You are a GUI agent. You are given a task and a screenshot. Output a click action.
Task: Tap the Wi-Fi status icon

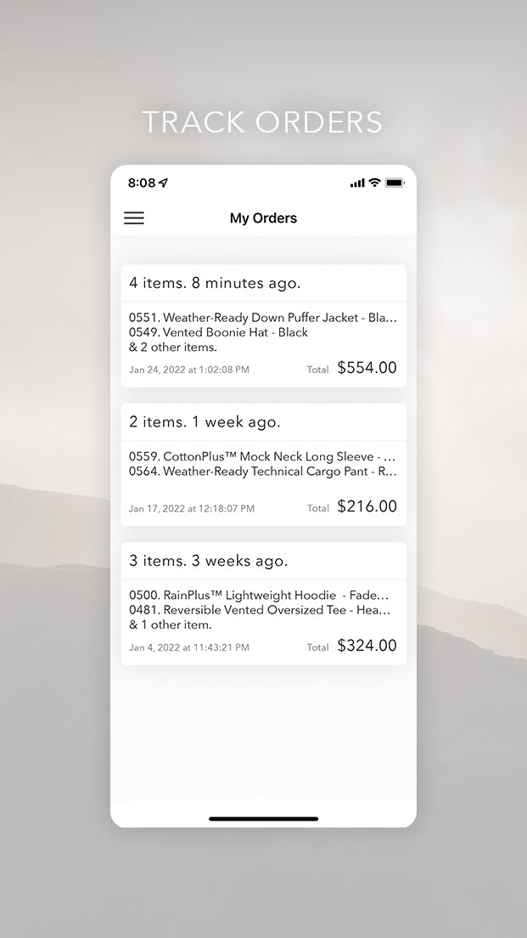[374, 183]
